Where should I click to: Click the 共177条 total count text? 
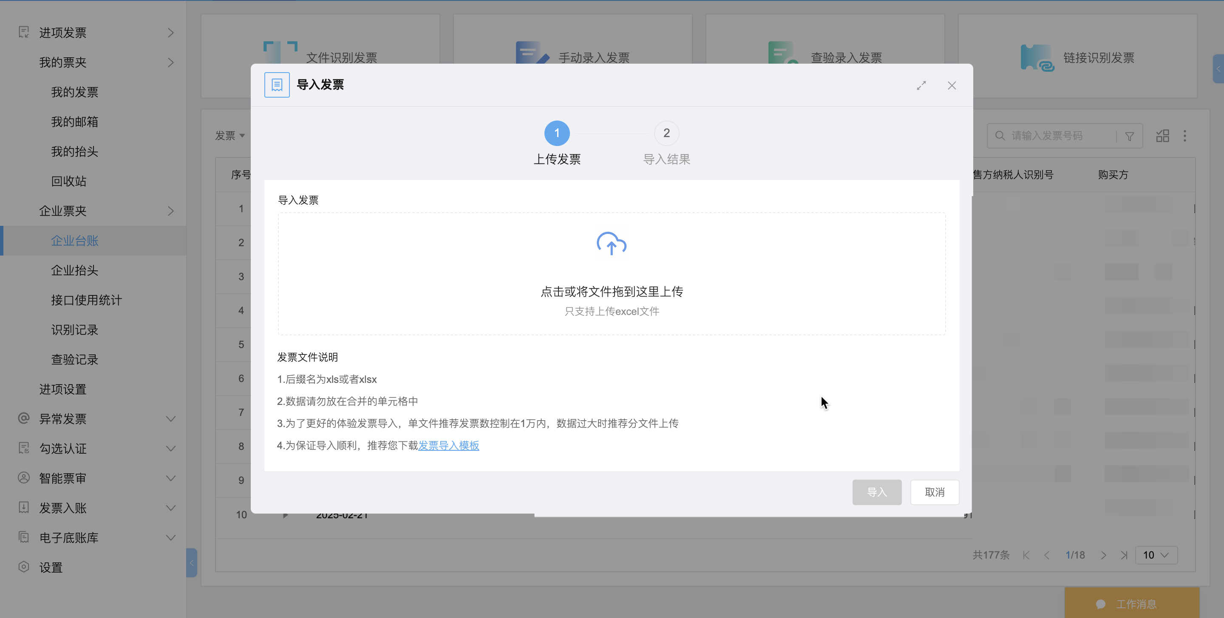coord(991,555)
